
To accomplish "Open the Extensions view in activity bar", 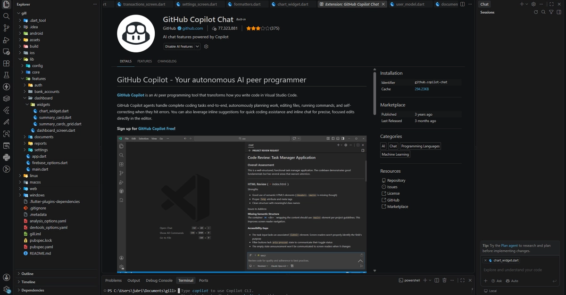I will pyautogui.click(x=7, y=63).
